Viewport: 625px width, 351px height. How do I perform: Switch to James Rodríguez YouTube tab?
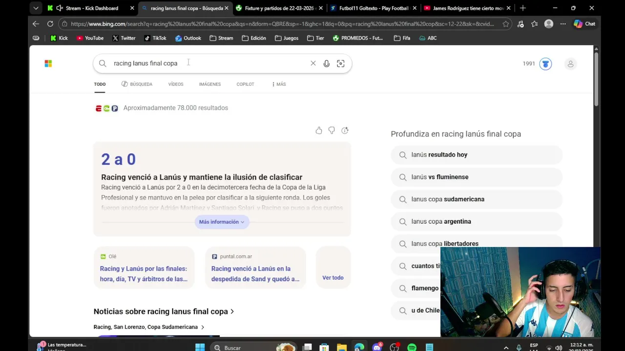pyautogui.click(x=468, y=8)
